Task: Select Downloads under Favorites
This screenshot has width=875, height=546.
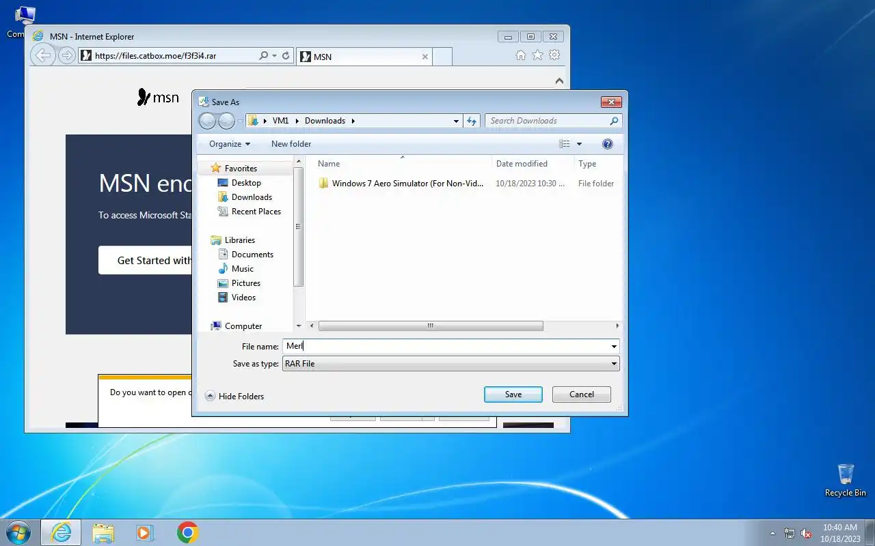Action: tap(252, 197)
